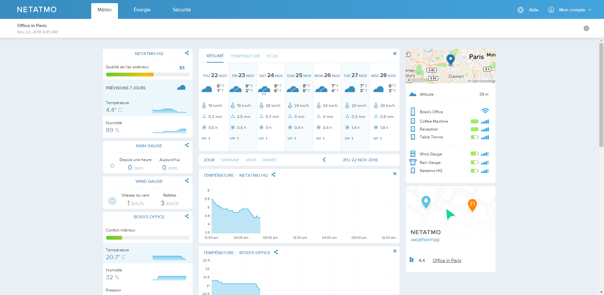Click the Reception module name

point(429,129)
